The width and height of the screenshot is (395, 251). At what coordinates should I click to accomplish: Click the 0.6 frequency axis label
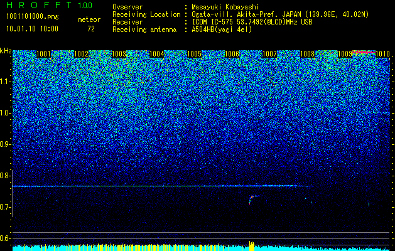tap(5, 238)
